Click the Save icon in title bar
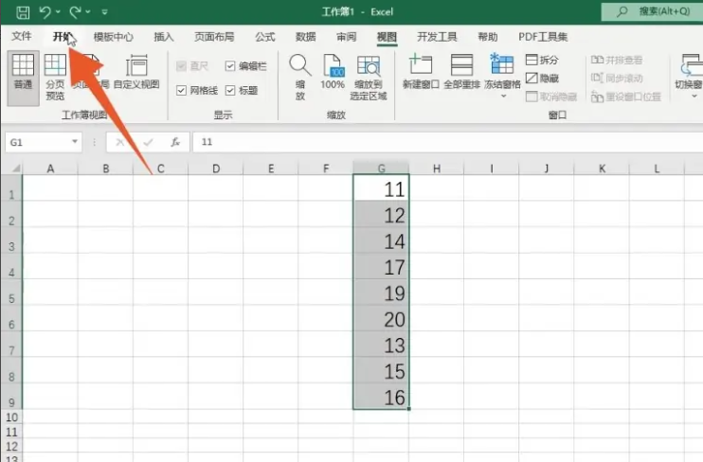This screenshot has width=703, height=462. click(x=23, y=12)
